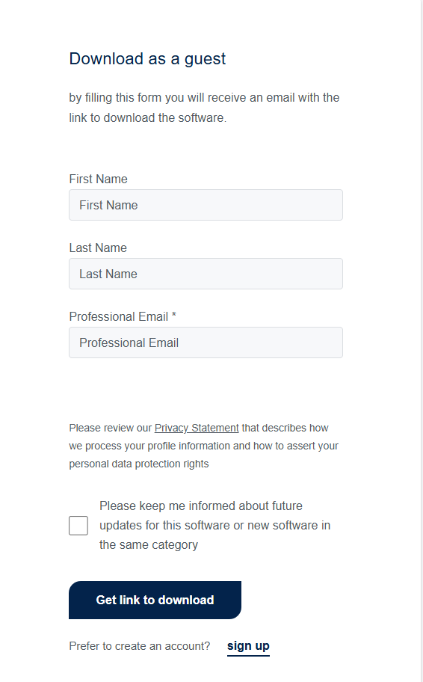Screen dimensions: 423x682
Task: Click the personal data protection rights text
Action: click(139, 464)
